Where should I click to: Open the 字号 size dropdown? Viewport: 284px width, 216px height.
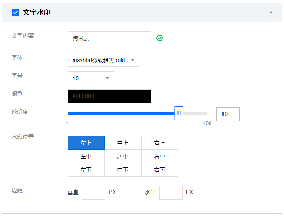click(x=91, y=78)
